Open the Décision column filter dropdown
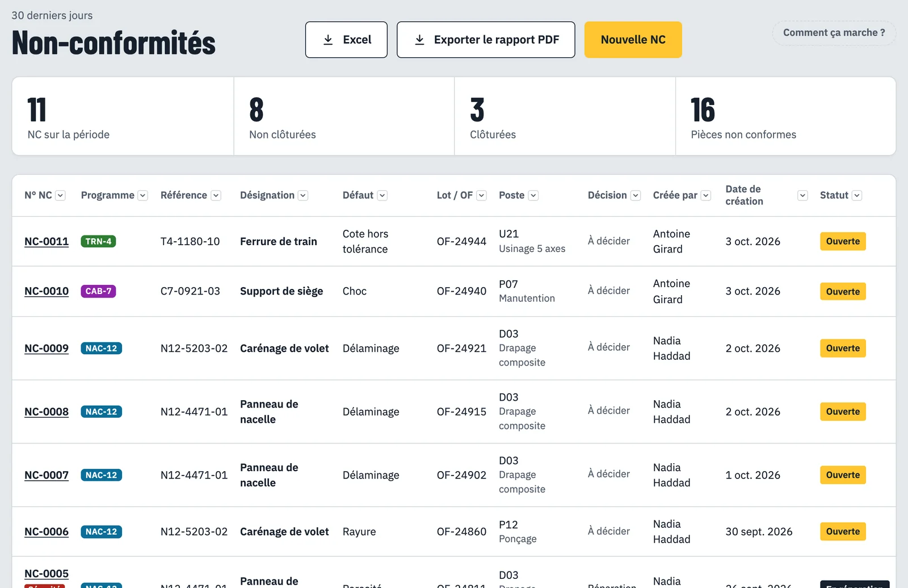 tap(636, 195)
